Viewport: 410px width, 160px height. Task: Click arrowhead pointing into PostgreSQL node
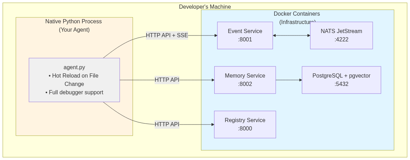(x=300, y=80)
